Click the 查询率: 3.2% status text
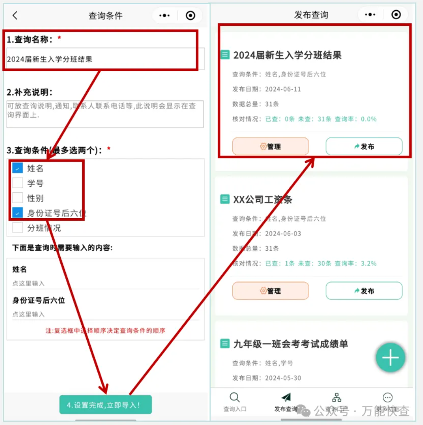This screenshot has height=425, width=423. tap(355, 263)
